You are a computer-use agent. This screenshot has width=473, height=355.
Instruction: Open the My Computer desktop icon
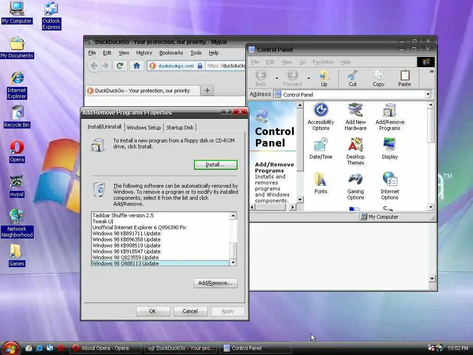pyautogui.click(x=17, y=12)
